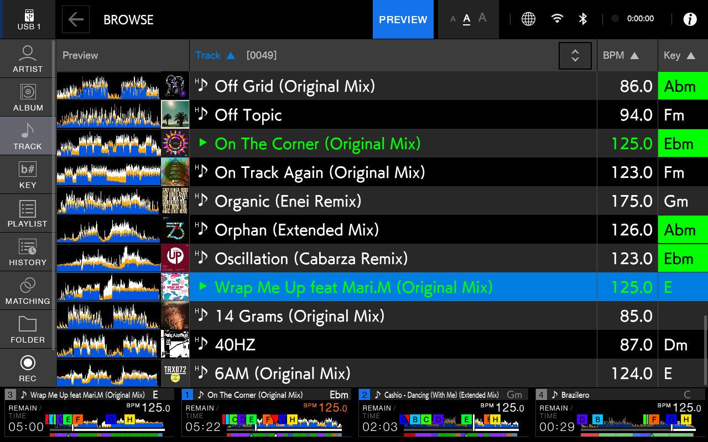Open the track sort order selector
708x442 pixels.
tap(575, 55)
